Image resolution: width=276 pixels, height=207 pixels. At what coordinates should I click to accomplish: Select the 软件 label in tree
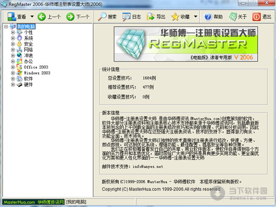pyautogui.click(x=29, y=79)
